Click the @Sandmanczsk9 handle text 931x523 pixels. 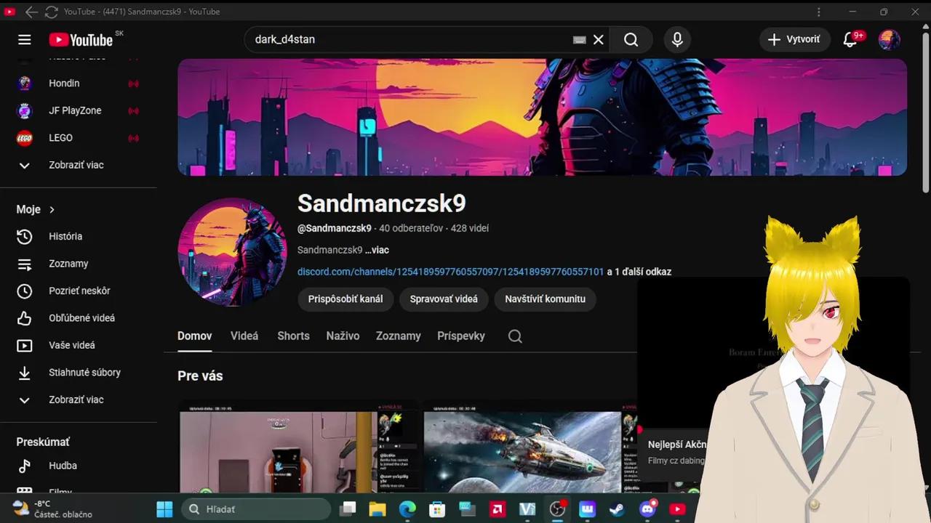pos(335,228)
